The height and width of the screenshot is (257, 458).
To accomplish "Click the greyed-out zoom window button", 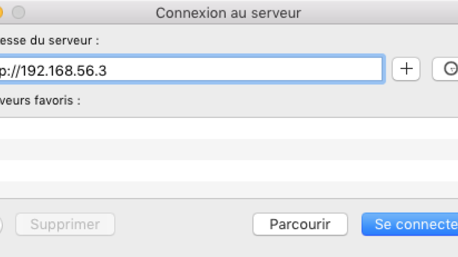I will [19, 13].
